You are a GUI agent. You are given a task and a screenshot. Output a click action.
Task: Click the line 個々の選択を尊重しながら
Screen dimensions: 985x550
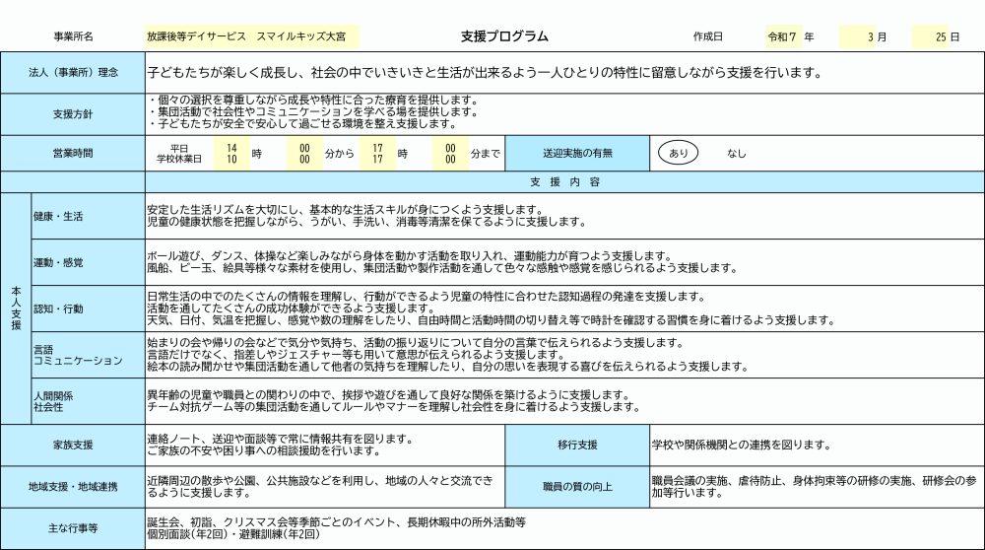[313, 100]
